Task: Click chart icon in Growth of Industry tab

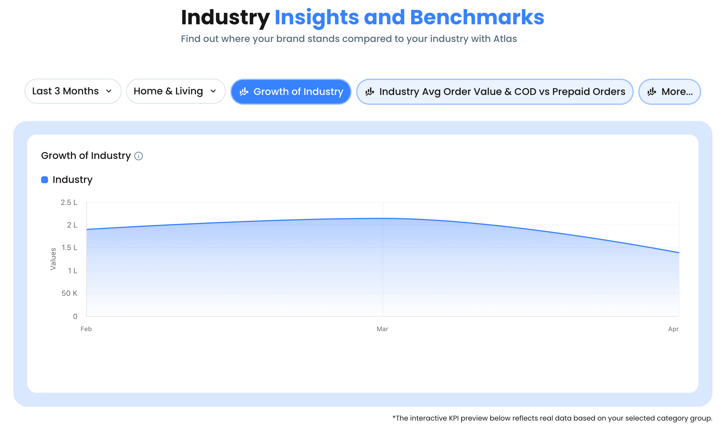Action: click(x=244, y=92)
